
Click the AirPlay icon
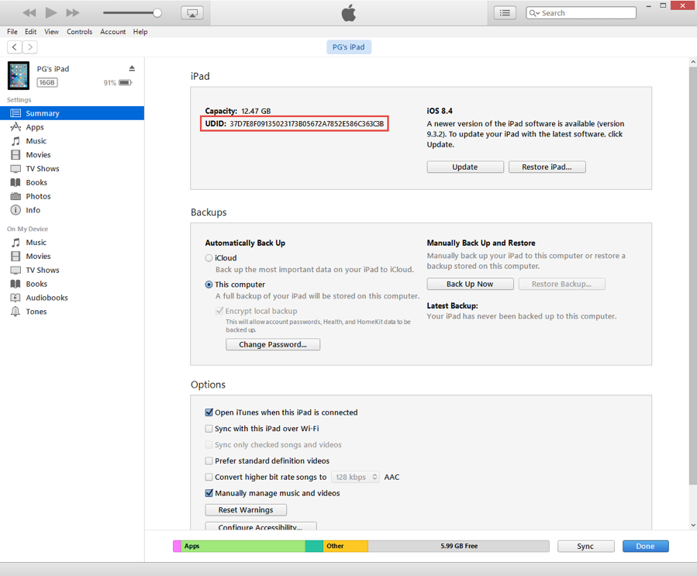(192, 13)
